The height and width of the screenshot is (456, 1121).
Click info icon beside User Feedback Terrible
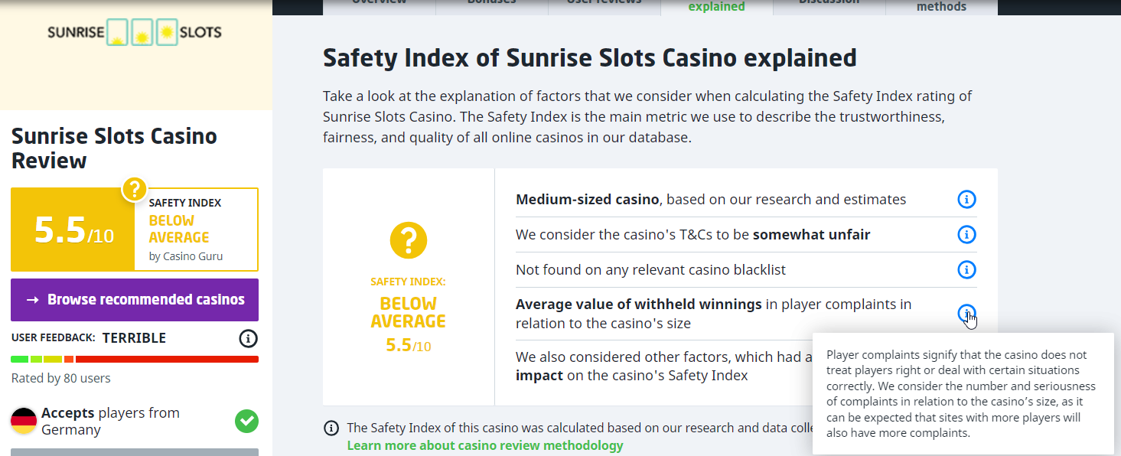pyautogui.click(x=248, y=338)
